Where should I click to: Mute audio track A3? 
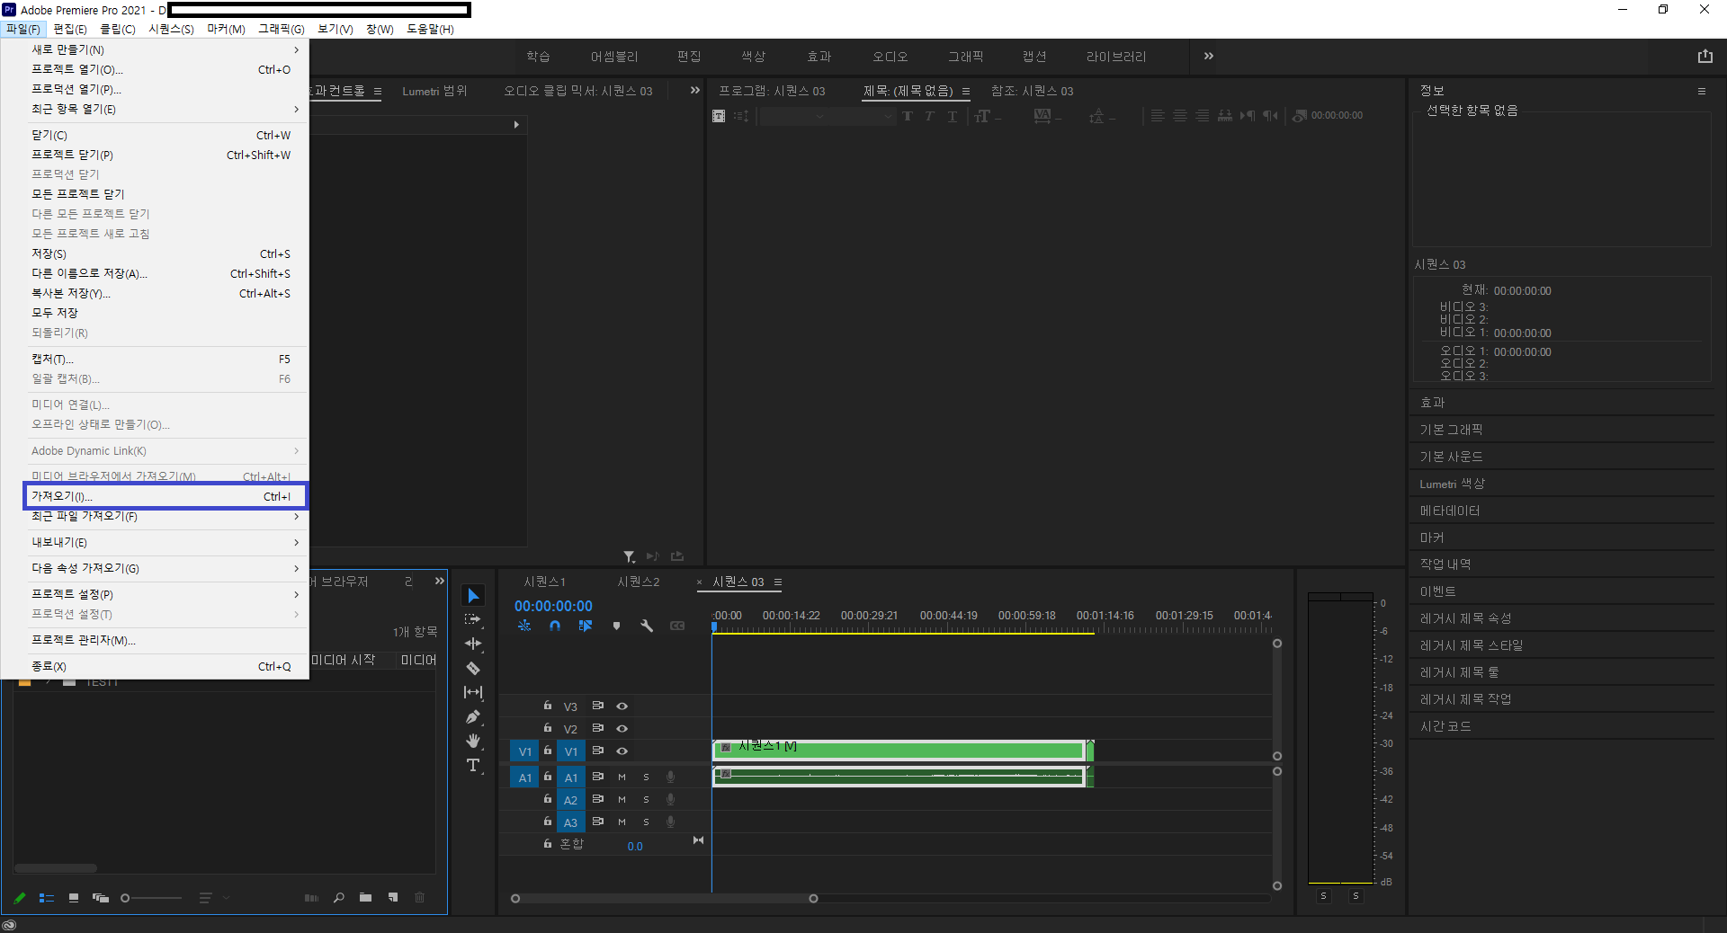click(622, 822)
